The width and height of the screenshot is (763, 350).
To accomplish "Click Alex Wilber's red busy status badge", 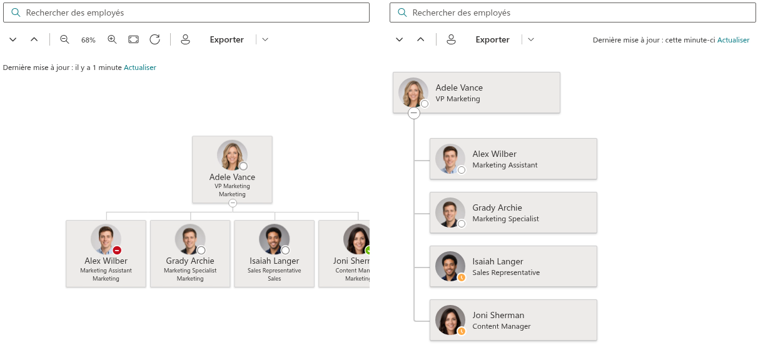I will [x=117, y=250].
